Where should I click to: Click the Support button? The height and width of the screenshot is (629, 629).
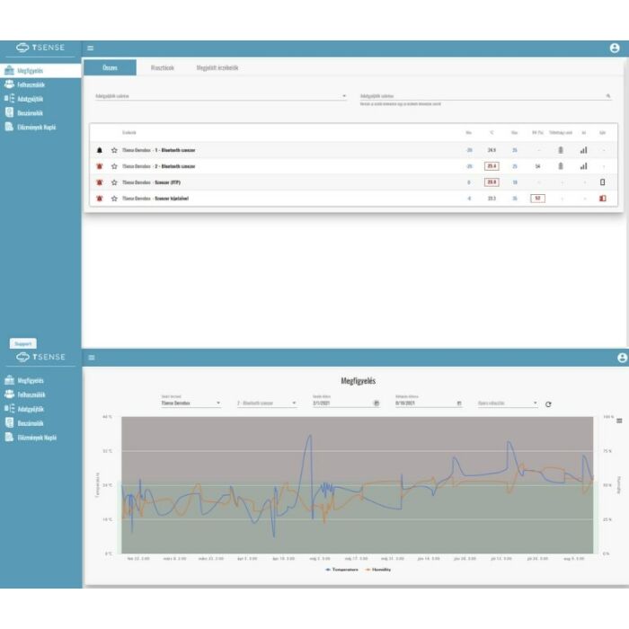(23, 343)
